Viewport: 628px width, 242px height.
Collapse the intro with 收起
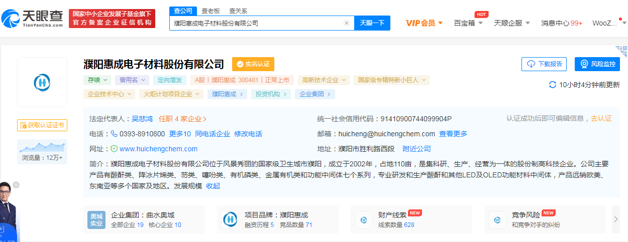pyautogui.click(x=213, y=186)
